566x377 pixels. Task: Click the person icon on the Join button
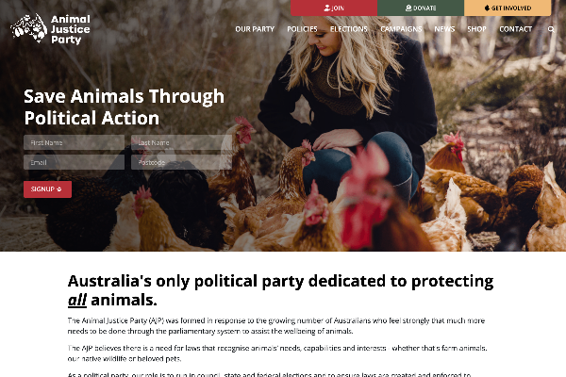point(327,8)
